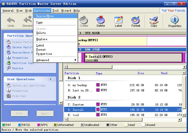The width and height of the screenshot is (188, 133).
Task: Select the D: Install partition row
Action: [123, 110]
